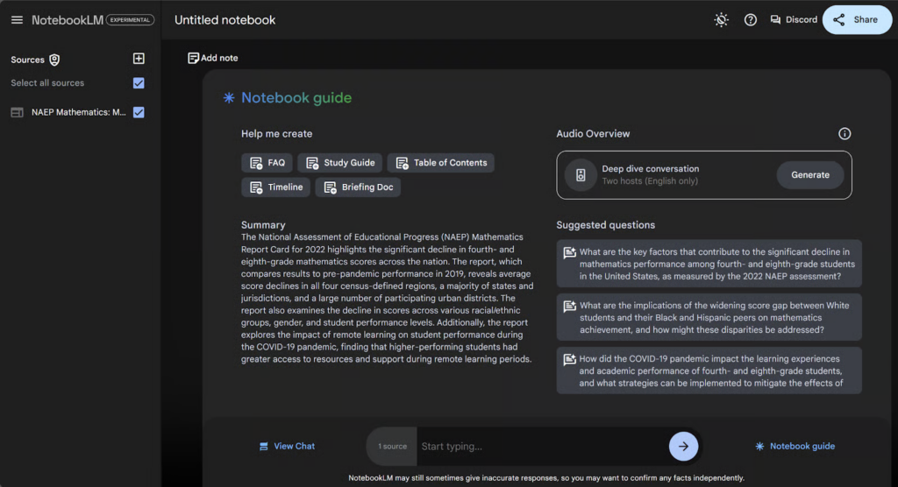
Task: Create an FAQ document
Action: click(267, 163)
